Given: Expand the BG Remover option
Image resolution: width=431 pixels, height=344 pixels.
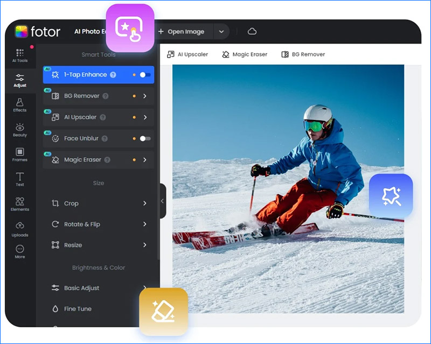Looking at the screenshot, I should pyautogui.click(x=145, y=96).
